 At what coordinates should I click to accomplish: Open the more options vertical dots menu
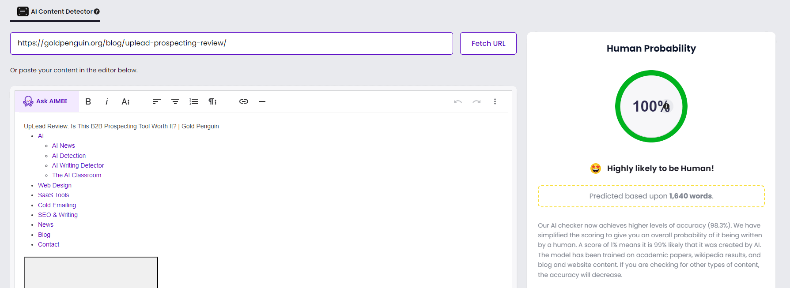(495, 101)
